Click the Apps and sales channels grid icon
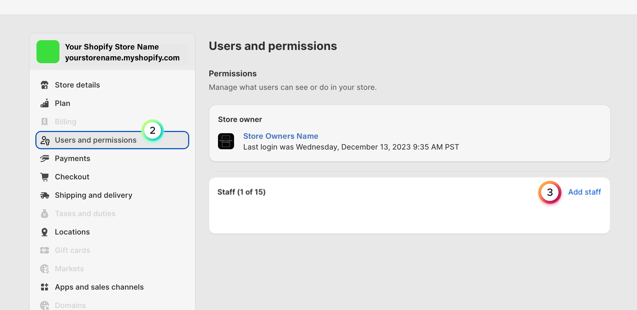637x310 pixels. pyautogui.click(x=45, y=287)
